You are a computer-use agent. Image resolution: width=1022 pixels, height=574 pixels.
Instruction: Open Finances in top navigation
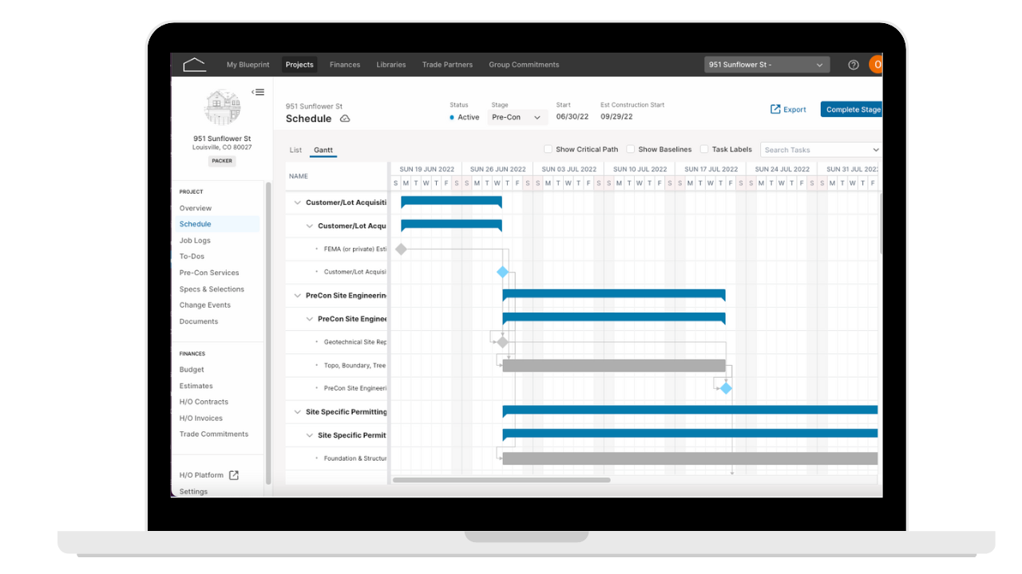345,65
